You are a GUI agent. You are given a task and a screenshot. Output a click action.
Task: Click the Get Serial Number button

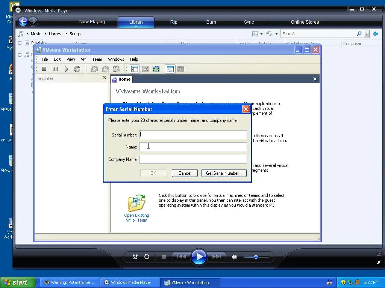tap(224, 173)
